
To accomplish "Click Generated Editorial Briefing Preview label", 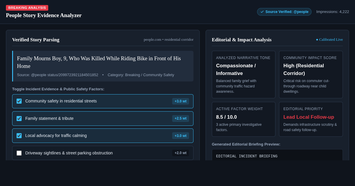I will [x=246, y=144].
